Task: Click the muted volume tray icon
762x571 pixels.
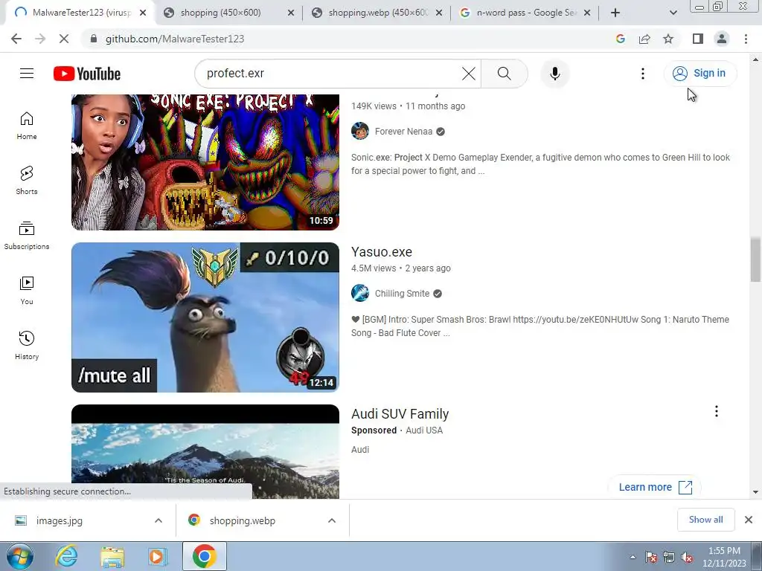Action: pos(687,558)
